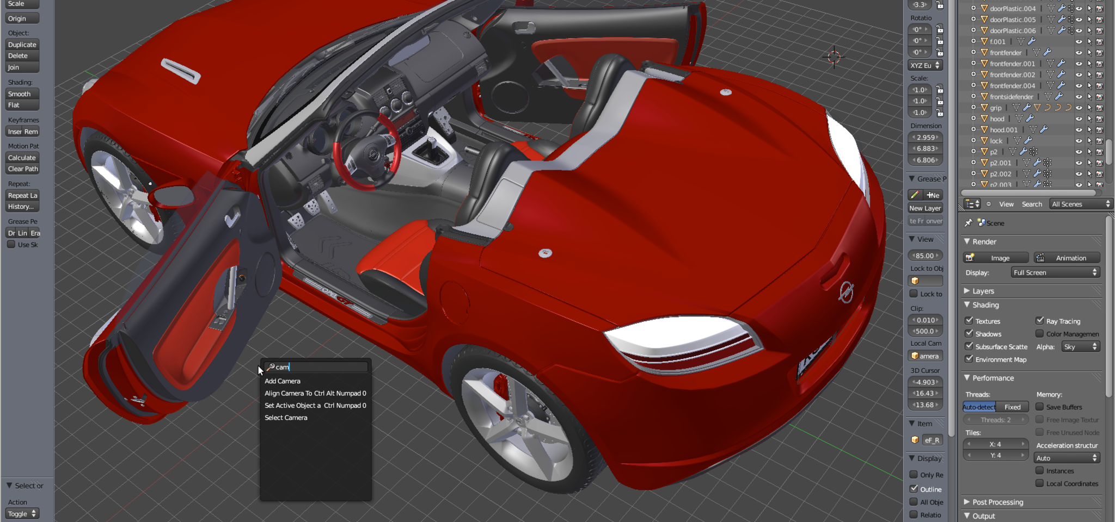Click wrench modifier icon on hood row

click(1030, 119)
